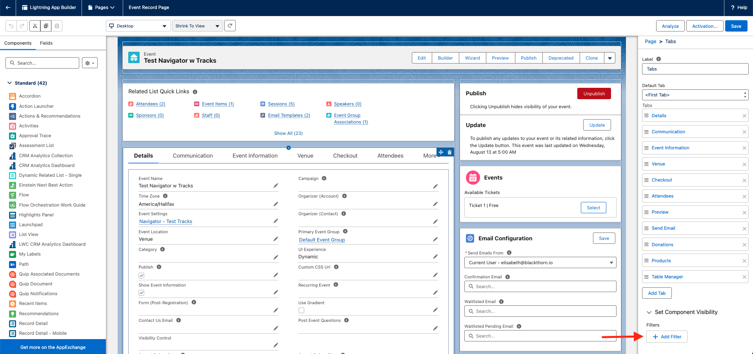
Task: Open the component settings gear menu
Action: [x=90, y=63]
